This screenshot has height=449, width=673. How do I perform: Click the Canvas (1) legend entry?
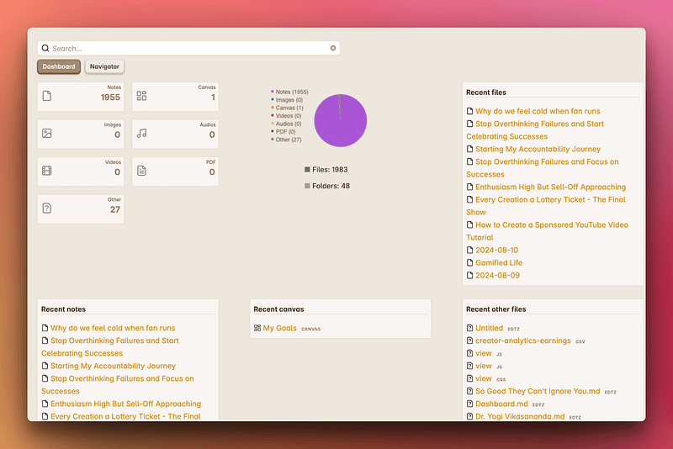pyautogui.click(x=287, y=108)
